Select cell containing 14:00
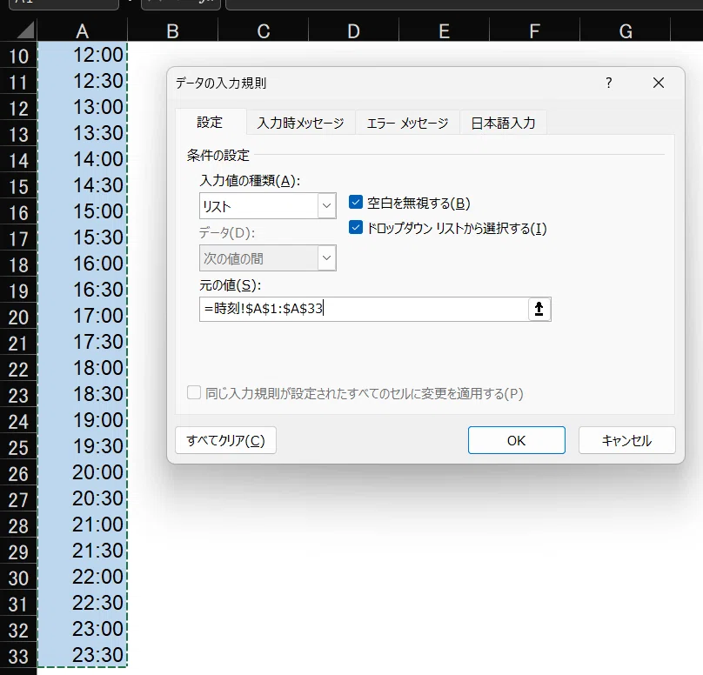Screen dimensions: 703x675 (83, 158)
